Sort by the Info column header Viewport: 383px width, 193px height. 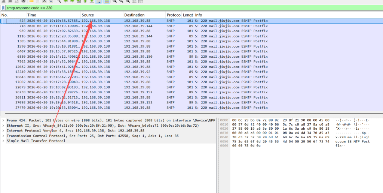(x=288, y=15)
